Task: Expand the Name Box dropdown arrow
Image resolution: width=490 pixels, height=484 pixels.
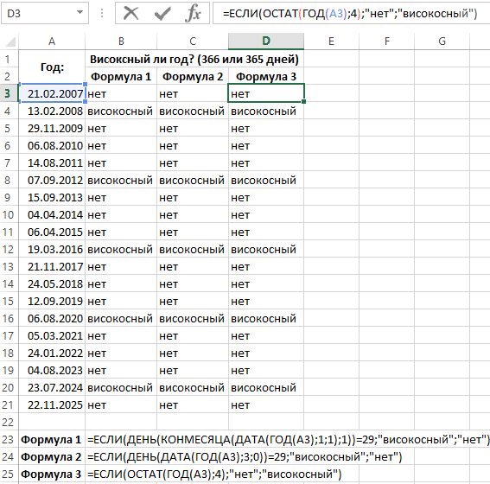Action: tap(80, 12)
